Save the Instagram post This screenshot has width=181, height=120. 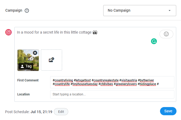168,111
